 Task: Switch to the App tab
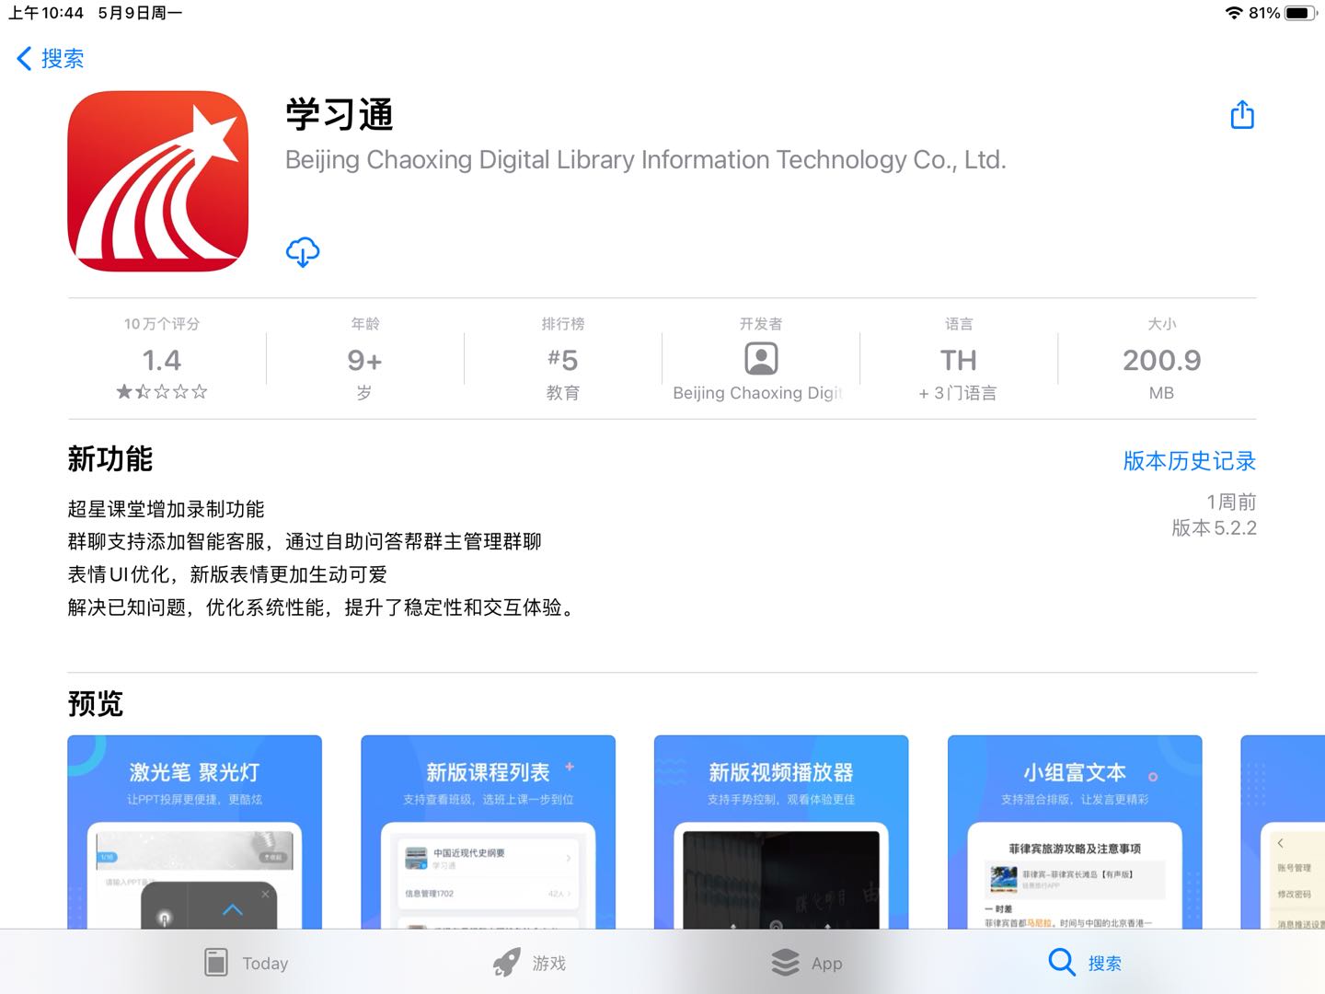(807, 963)
